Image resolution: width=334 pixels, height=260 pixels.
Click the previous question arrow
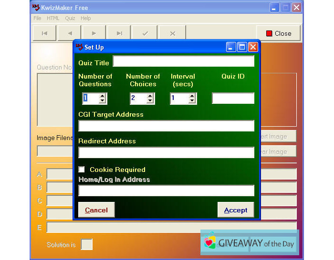tap(70, 33)
